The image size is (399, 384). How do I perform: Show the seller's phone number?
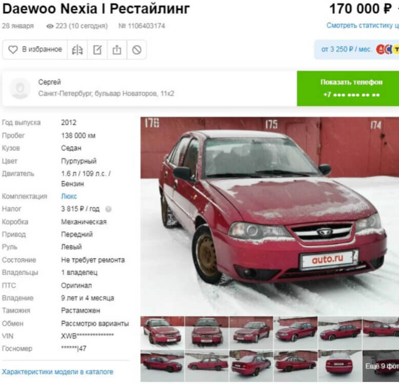[348, 88]
